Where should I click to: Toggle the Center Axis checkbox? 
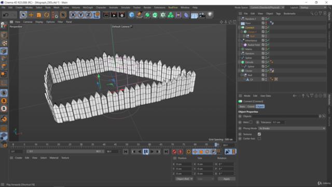(x=259, y=139)
